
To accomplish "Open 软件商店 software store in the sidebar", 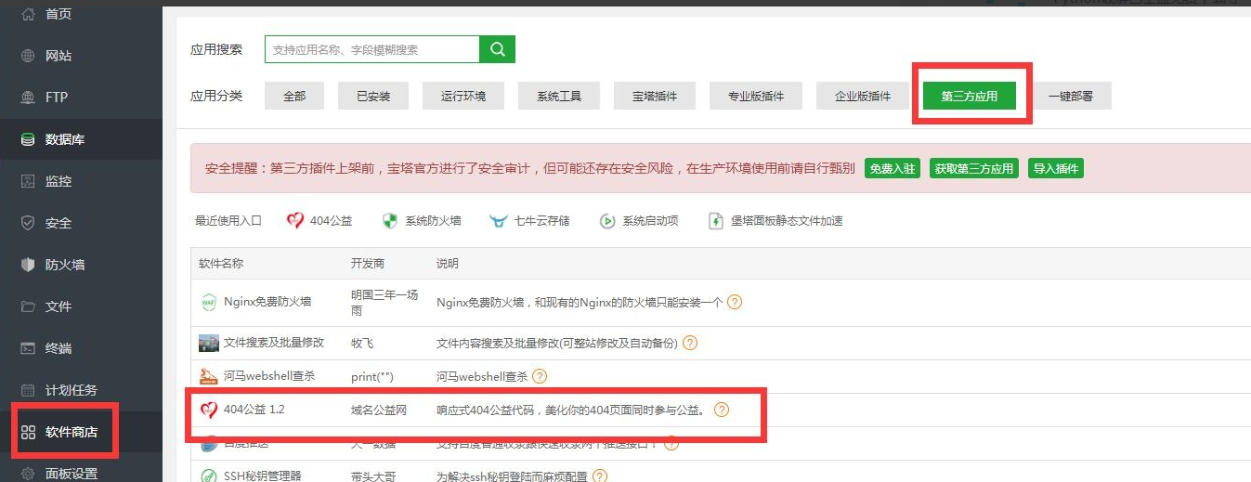I will coord(72,432).
